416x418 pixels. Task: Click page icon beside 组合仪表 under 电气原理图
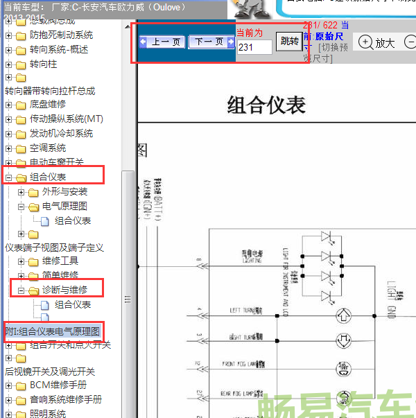pos(45,221)
